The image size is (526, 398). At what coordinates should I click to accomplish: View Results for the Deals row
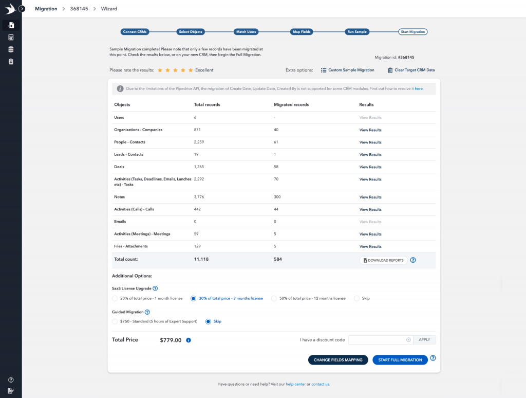[x=370, y=167]
